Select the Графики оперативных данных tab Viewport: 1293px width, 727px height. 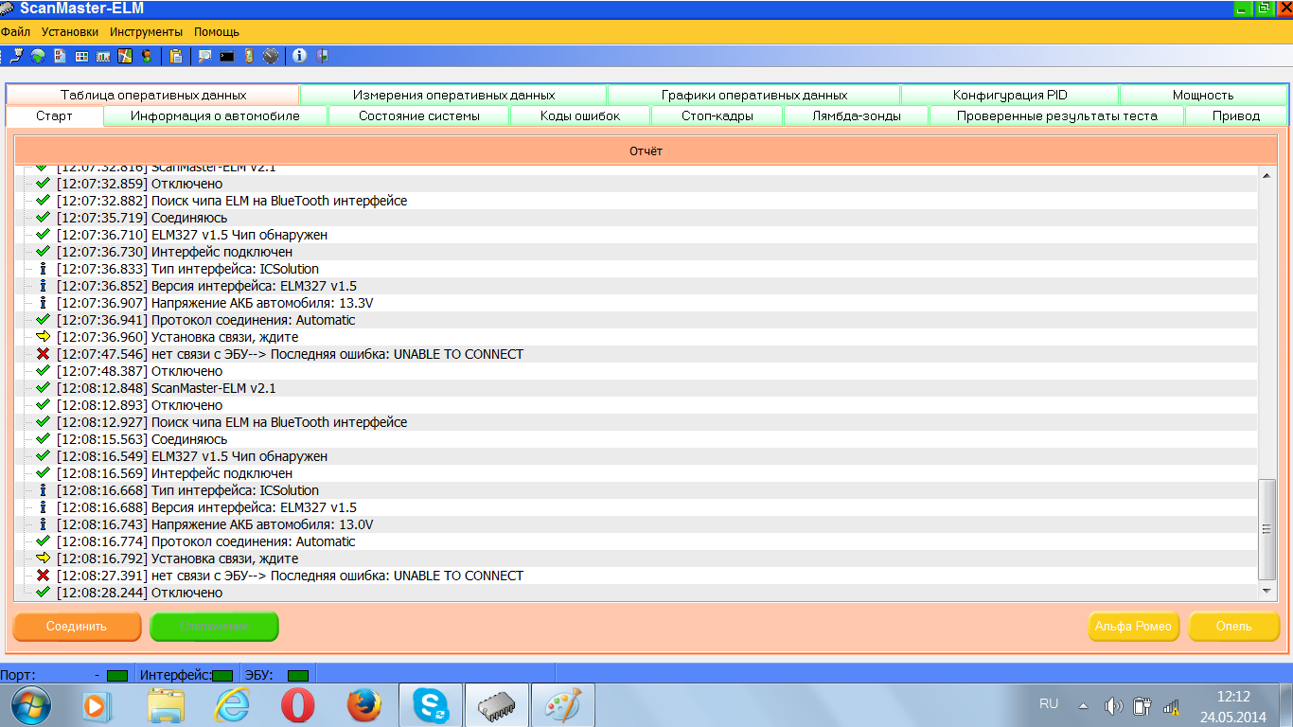[x=753, y=95]
